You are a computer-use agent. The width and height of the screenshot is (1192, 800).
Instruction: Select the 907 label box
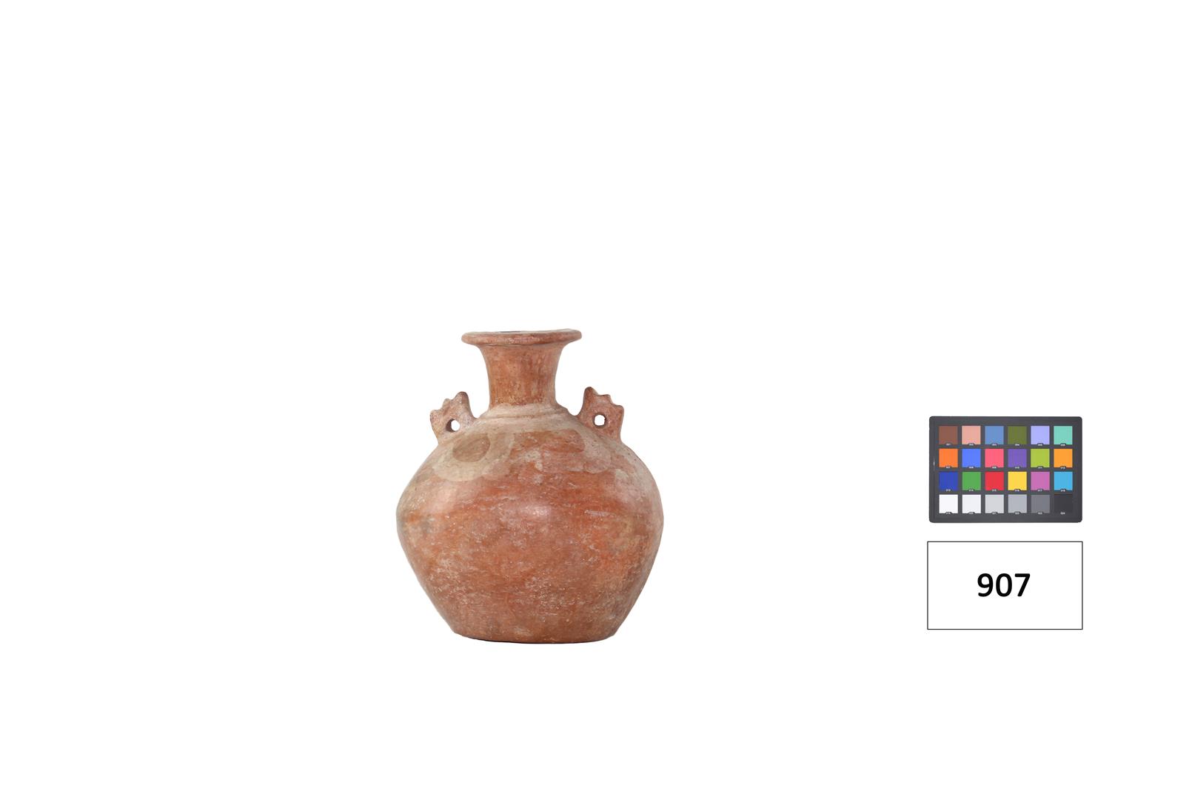[1005, 585]
